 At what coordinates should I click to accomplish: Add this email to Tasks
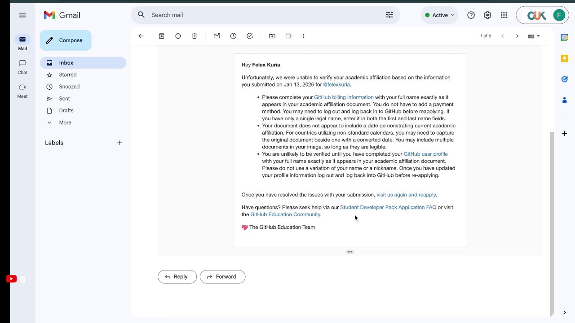pos(250,36)
